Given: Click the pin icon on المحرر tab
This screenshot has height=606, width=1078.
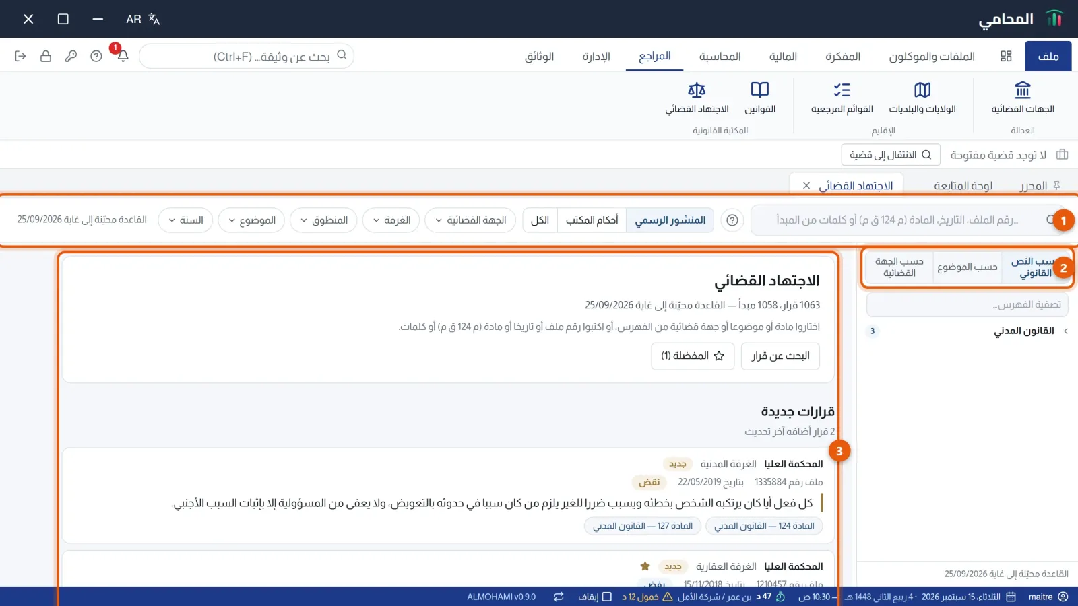Looking at the screenshot, I should [x=1056, y=185].
